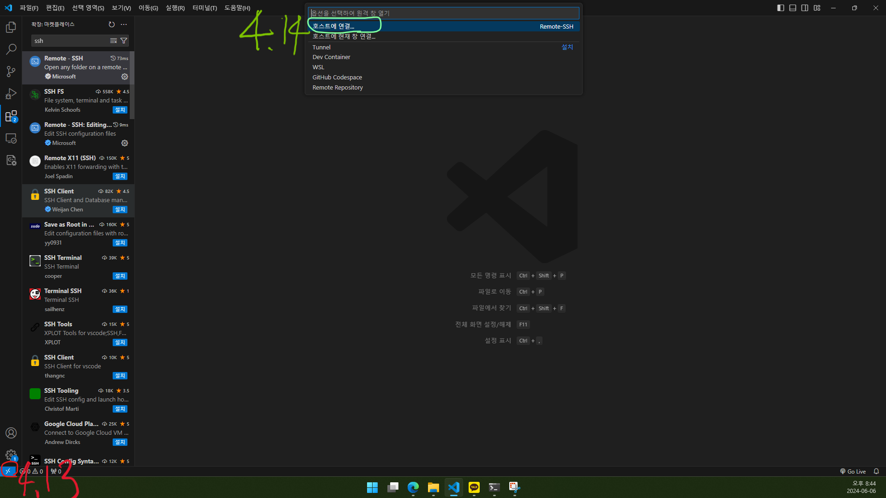Viewport: 886px width, 498px height.
Task: Open the customize layout control
Action: click(x=817, y=8)
